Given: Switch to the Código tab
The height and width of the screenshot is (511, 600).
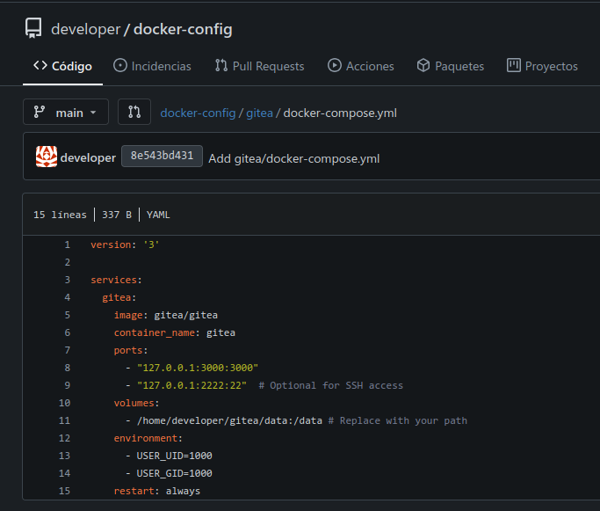Looking at the screenshot, I should coord(62,66).
